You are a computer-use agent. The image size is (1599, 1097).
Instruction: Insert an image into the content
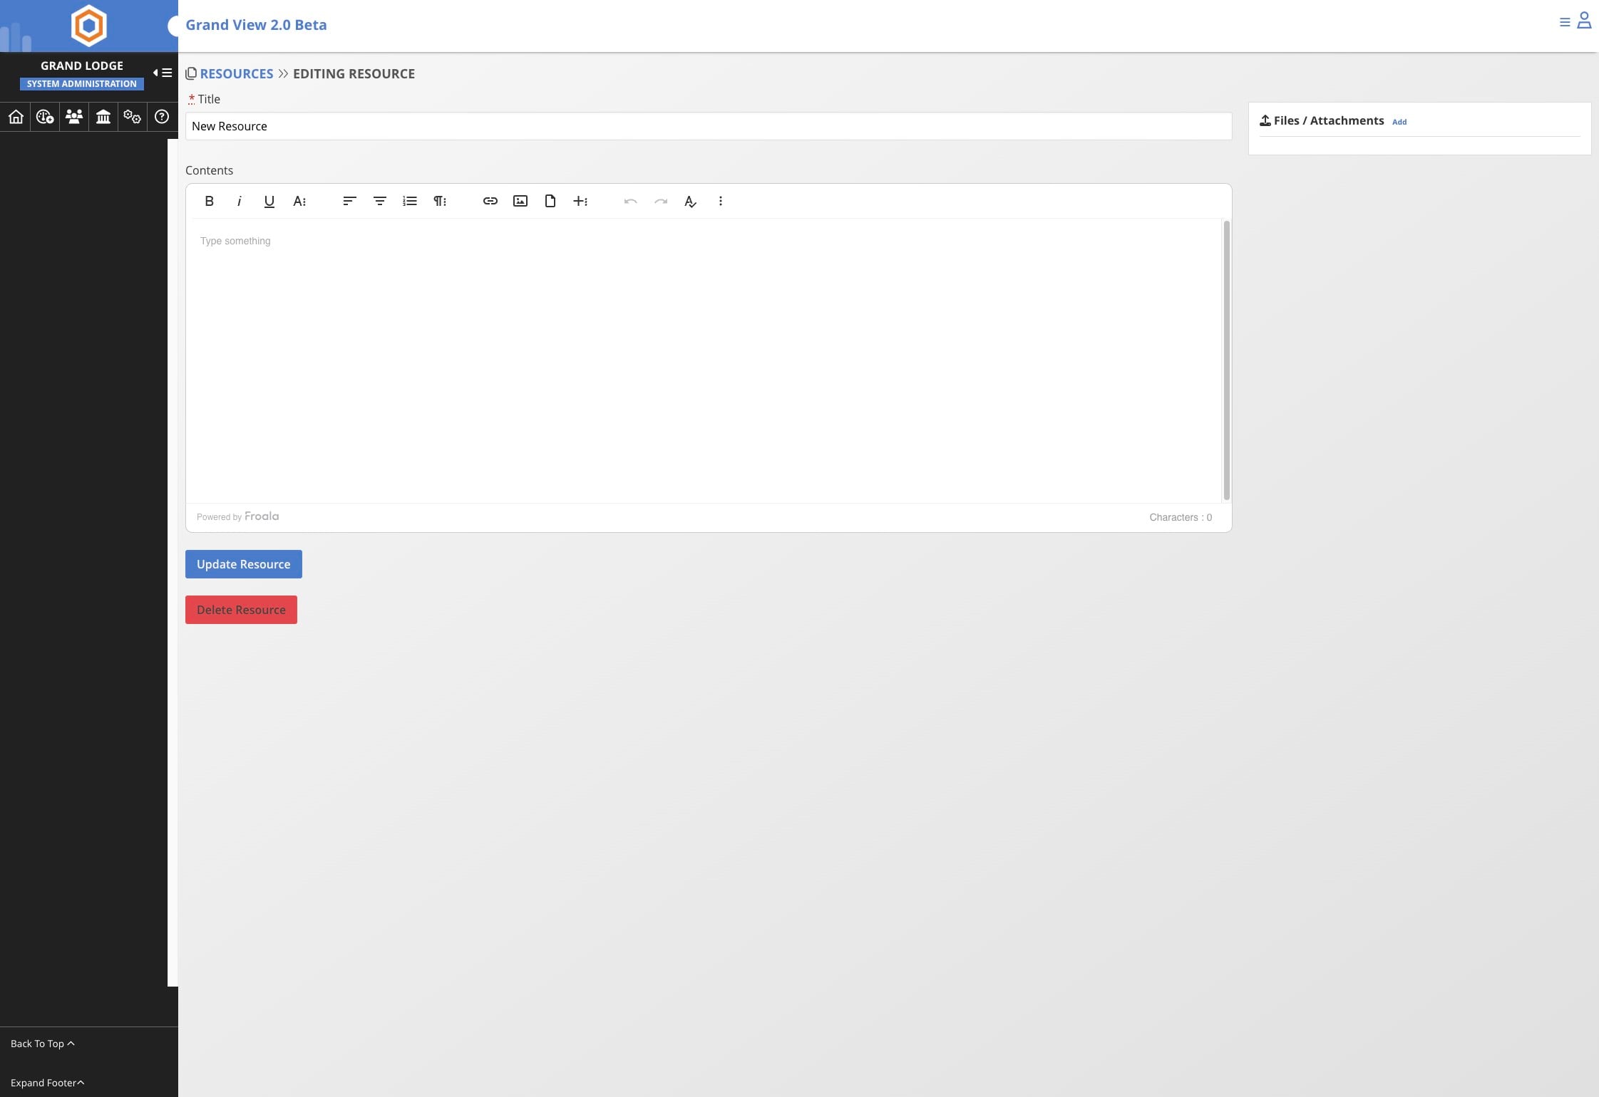pyautogui.click(x=520, y=201)
